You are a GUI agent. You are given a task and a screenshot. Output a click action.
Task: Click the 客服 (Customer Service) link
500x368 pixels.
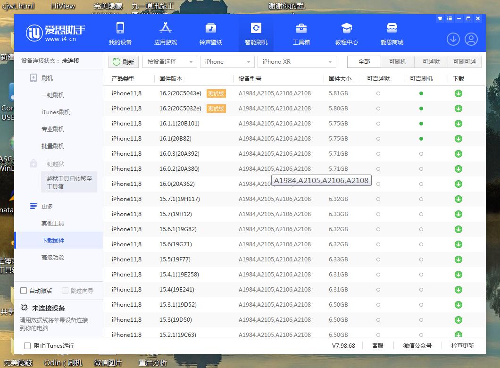click(x=377, y=345)
